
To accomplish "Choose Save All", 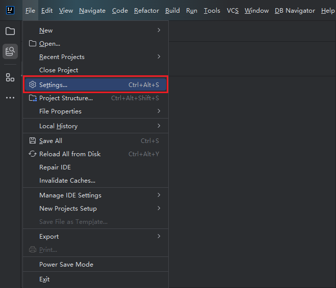I will point(95,140).
